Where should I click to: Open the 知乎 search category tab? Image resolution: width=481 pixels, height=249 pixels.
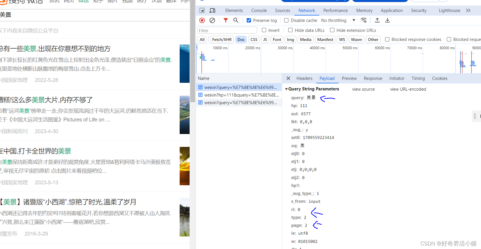point(98,1)
